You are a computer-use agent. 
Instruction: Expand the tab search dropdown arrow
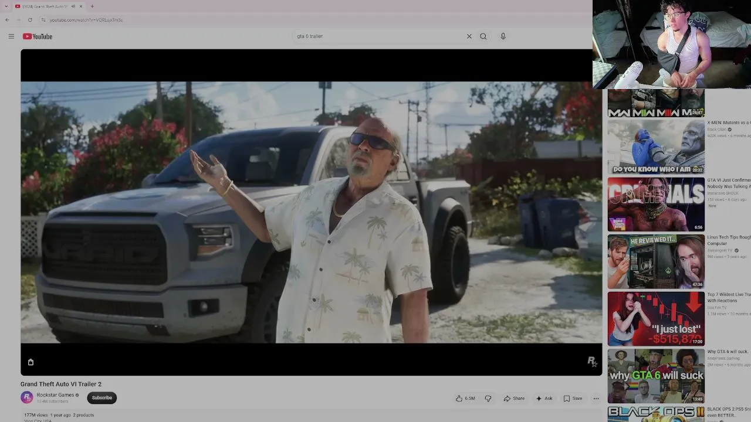(6, 6)
